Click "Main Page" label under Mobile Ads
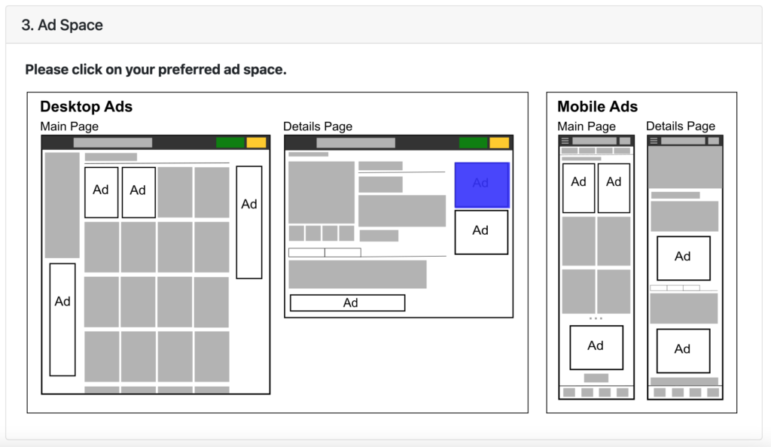 point(587,126)
